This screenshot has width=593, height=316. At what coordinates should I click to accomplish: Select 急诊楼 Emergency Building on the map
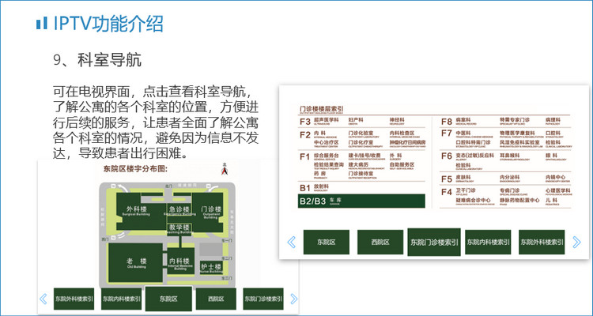pos(179,210)
